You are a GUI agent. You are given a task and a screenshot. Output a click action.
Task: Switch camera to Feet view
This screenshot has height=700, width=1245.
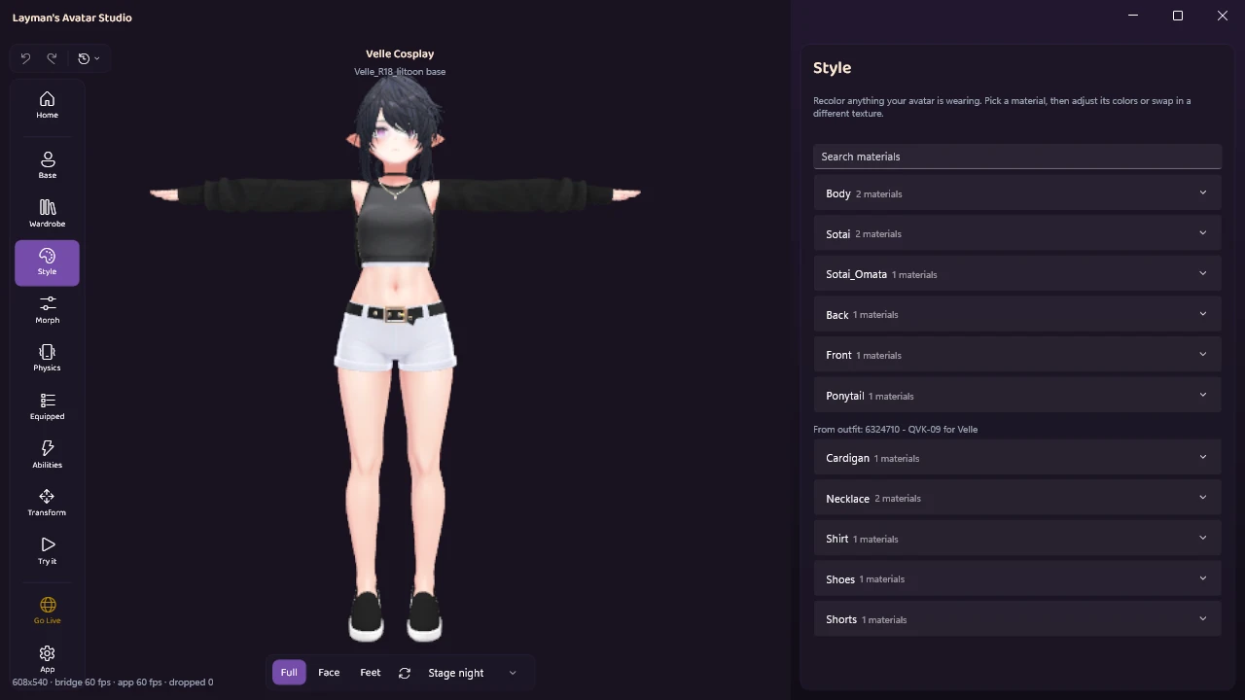point(371,673)
